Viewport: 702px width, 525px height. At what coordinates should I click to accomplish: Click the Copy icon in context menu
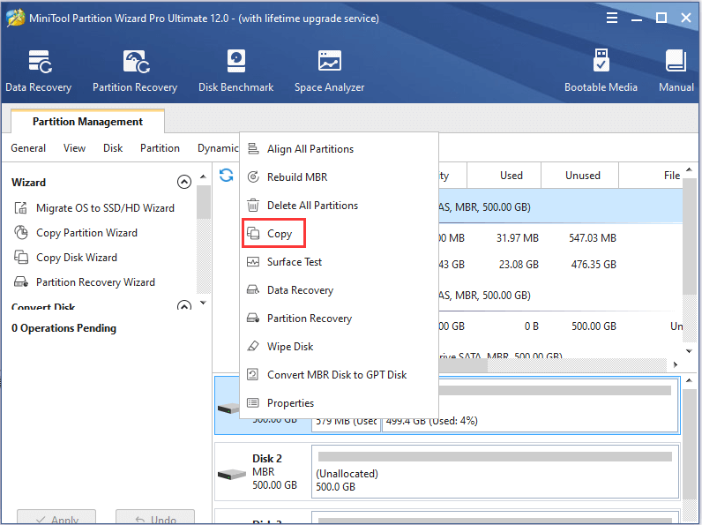tap(253, 234)
